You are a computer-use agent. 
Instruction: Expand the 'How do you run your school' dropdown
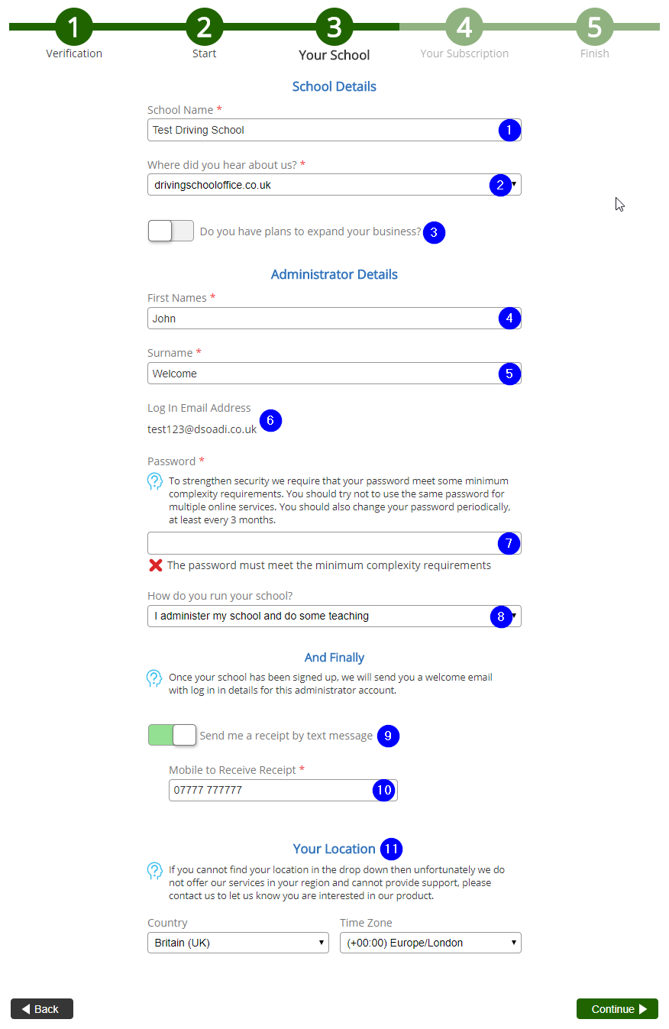(321, 616)
